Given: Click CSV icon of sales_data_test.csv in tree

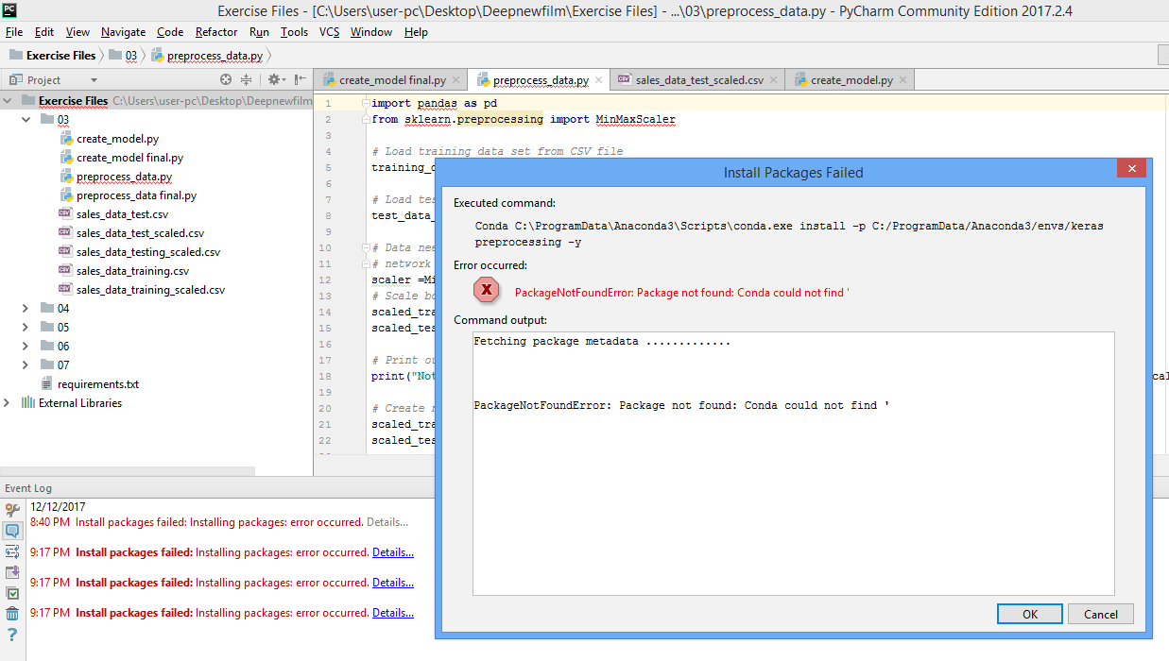Looking at the screenshot, I should pos(65,214).
